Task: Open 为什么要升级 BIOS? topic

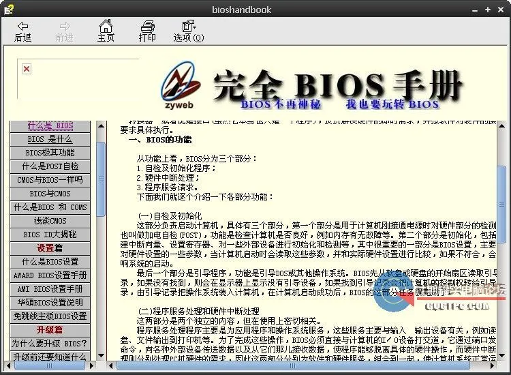Action: [x=50, y=344]
